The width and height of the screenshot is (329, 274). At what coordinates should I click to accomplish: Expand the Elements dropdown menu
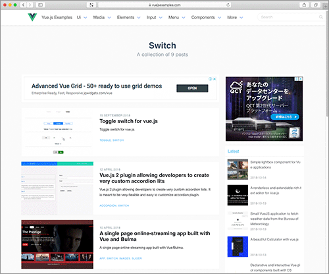pos(128,17)
